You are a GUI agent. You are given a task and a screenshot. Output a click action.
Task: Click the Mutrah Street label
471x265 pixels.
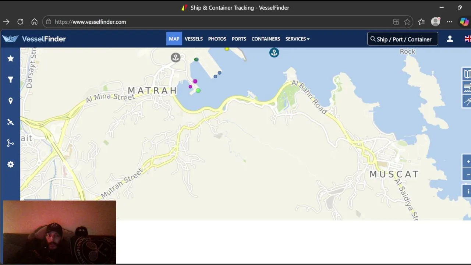click(121, 183)
